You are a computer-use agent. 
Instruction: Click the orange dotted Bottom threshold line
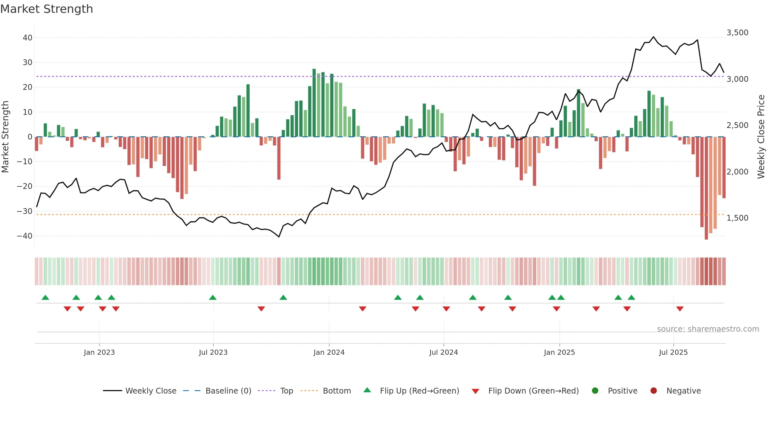point(380,215)
